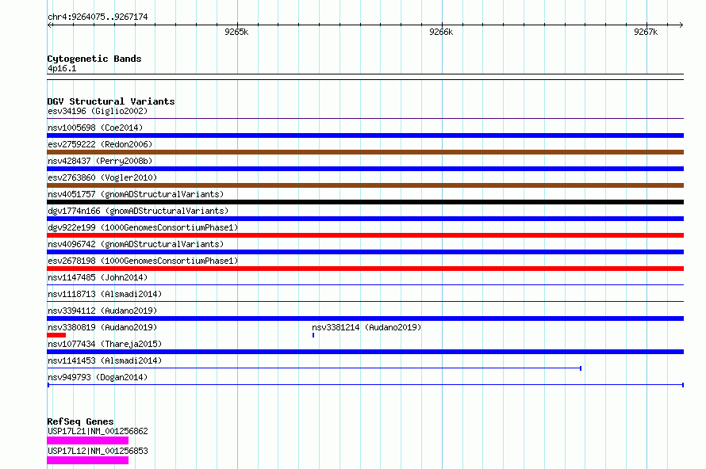Image resolution: width=706 pixels, height=469 pixels.
Task: Click the tiny blue mark of nsv3381214
Action: tap(313, 335)
